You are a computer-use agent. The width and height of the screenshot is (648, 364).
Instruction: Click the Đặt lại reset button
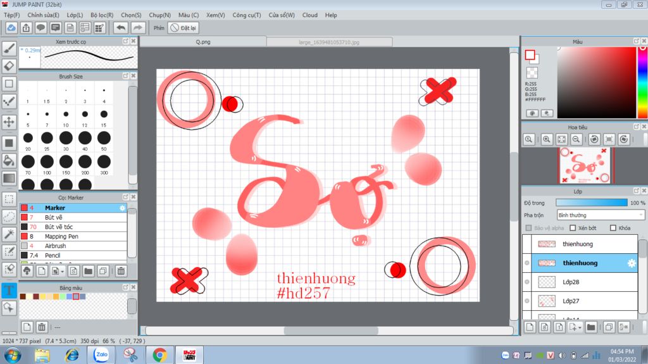pos(184,28)
